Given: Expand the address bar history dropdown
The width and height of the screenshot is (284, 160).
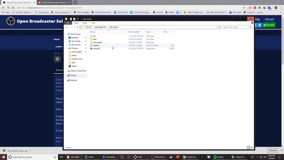Looking at the screenshot, I should click(217, 27).
